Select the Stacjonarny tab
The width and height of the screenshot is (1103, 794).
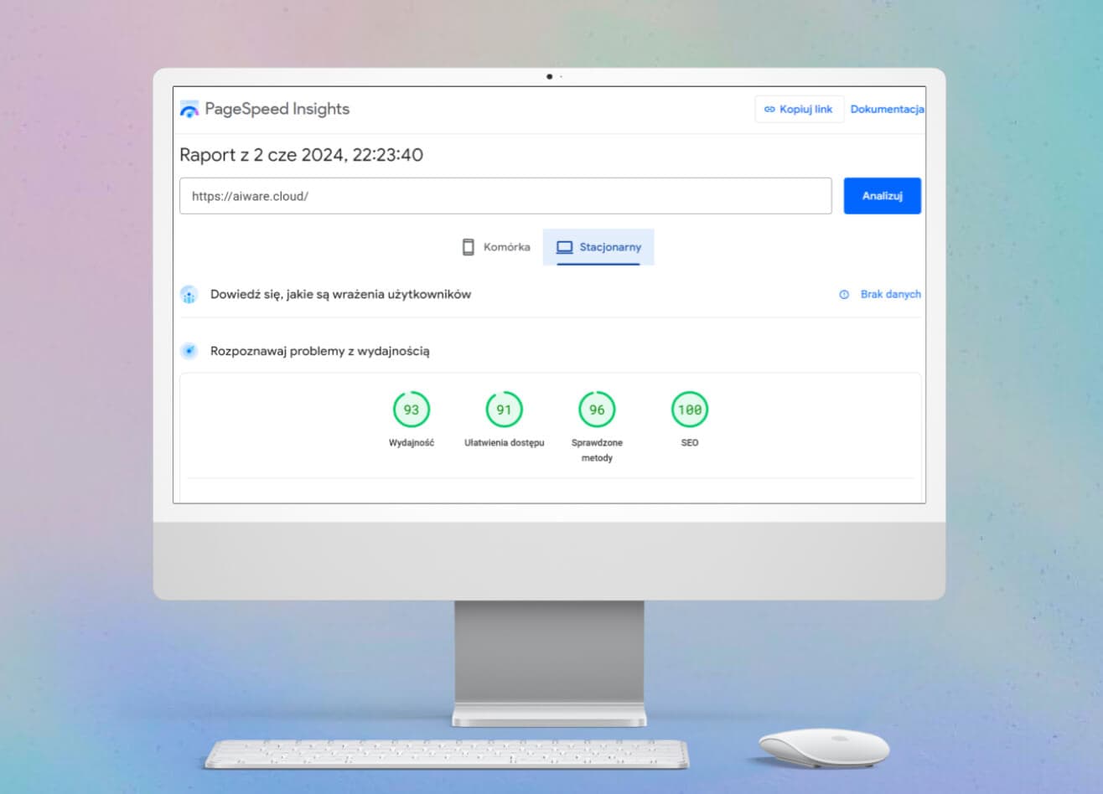pos(598,247)
